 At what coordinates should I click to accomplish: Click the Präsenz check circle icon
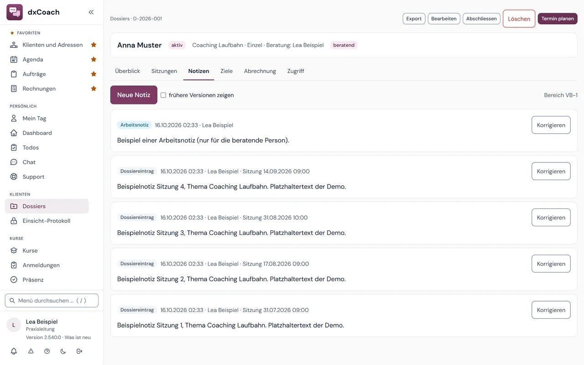click(x=14, y=280)
